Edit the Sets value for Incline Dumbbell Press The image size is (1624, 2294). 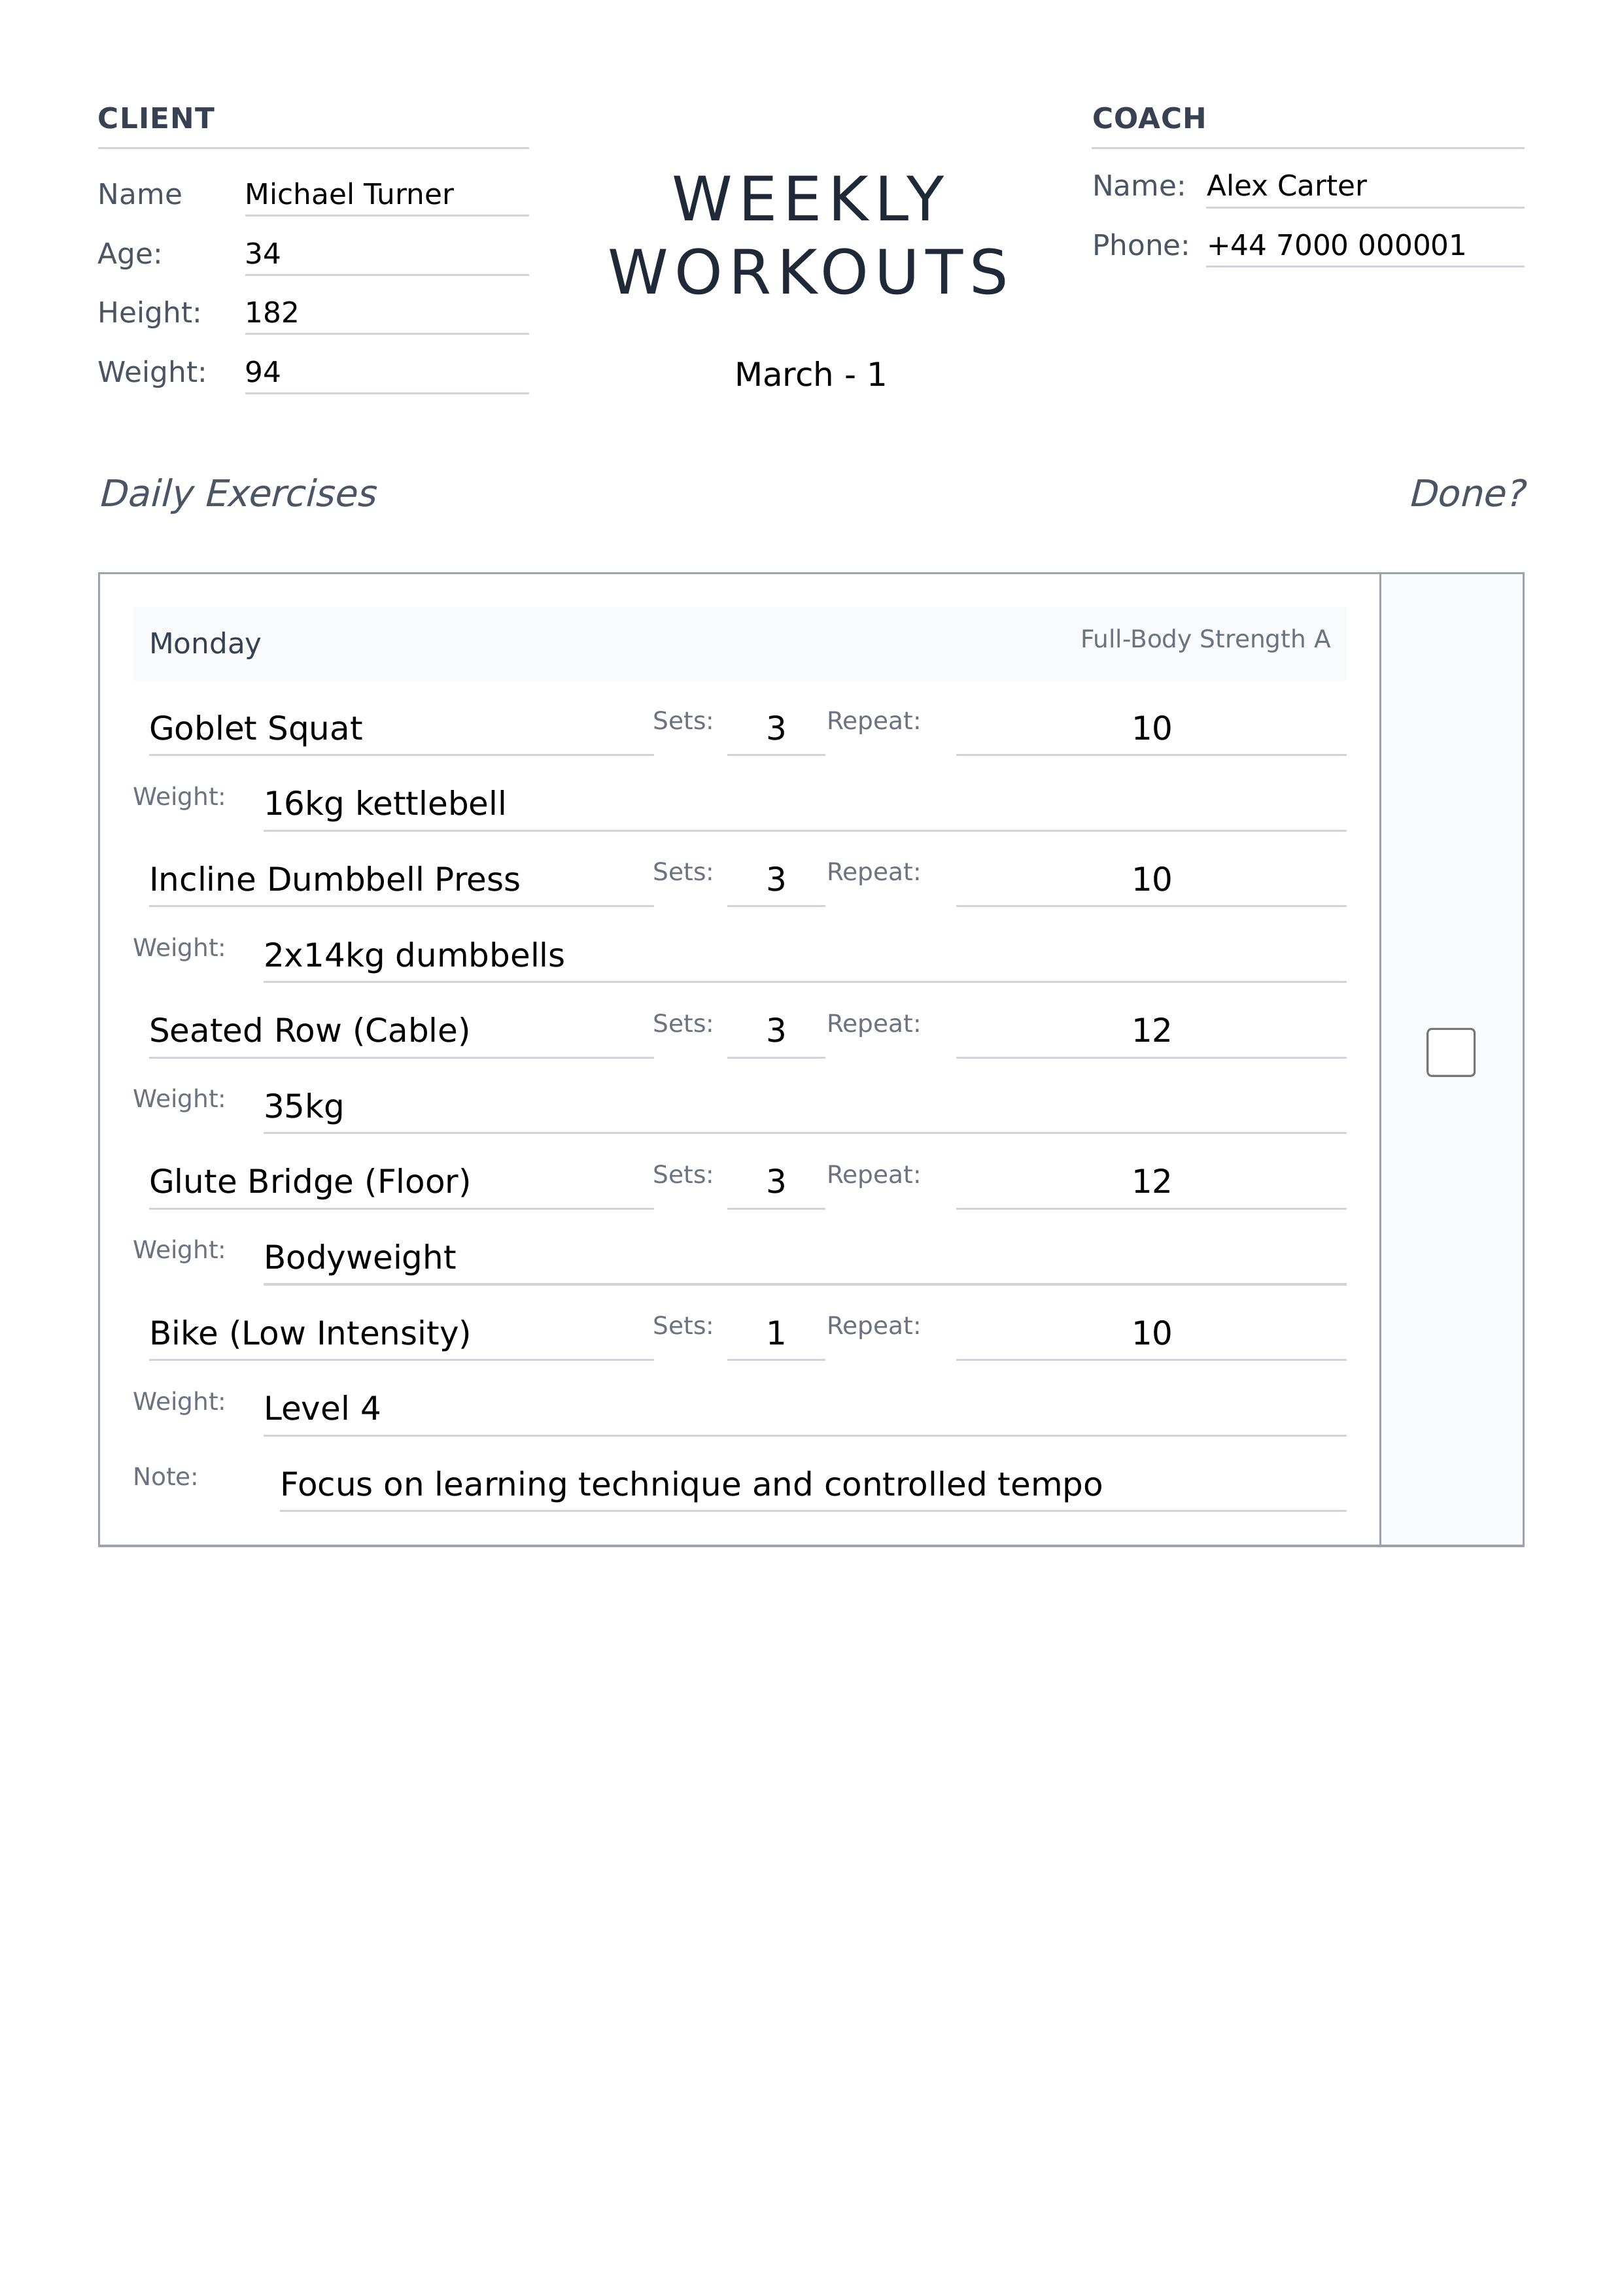pyautogui.click(x=775, y=880)
